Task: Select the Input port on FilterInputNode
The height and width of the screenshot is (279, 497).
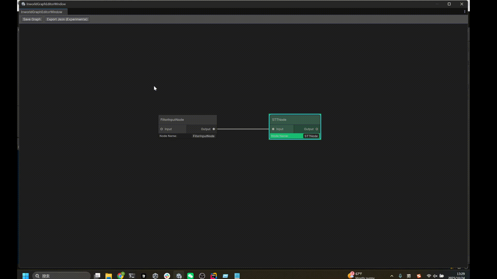Action: 162,129
